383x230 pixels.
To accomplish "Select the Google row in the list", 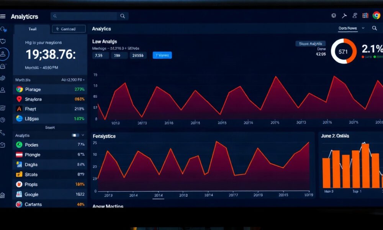I will [x=50, y=195].
